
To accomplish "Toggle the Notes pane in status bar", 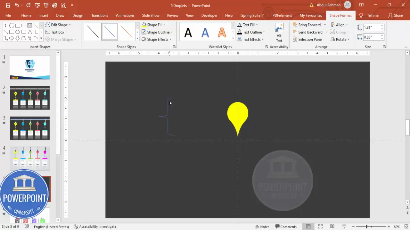I will click(262, 226).
